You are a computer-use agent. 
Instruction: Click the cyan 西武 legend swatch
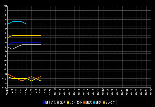[x=94, y=103]
